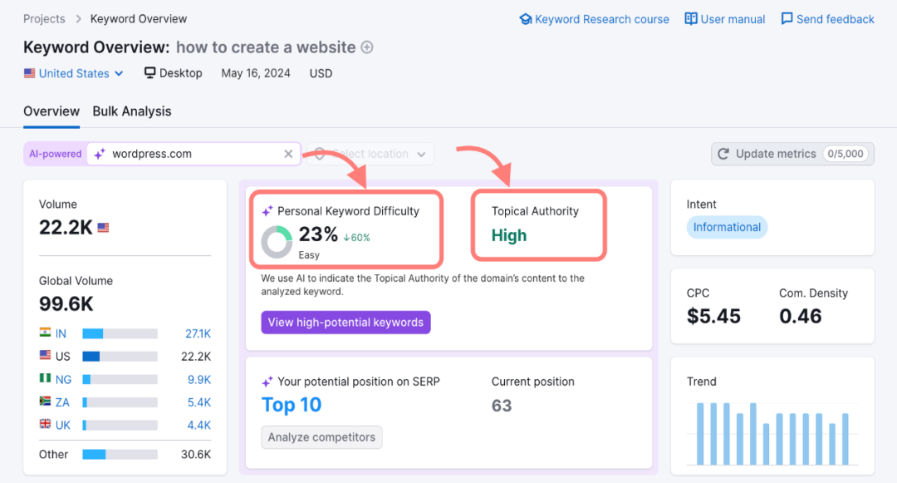Click the India flag in global volume list
This screenshot has height=483, width=897.
coord(45,333)
